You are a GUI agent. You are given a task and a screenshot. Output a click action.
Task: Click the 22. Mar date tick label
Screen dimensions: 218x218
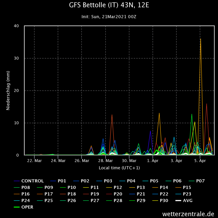34,161
